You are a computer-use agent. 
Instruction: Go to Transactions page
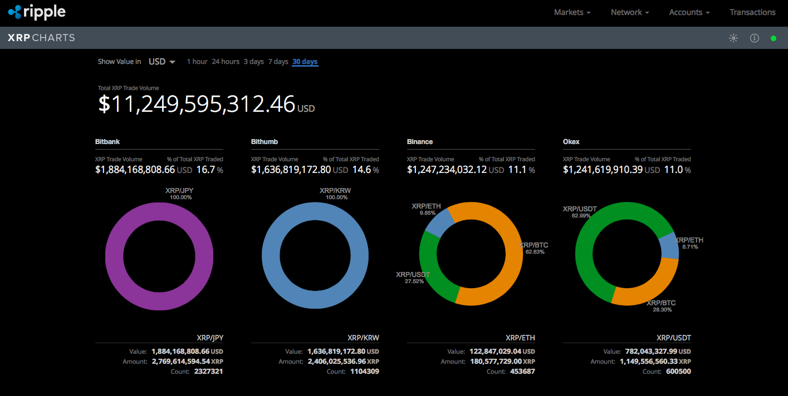click(752, 12)
